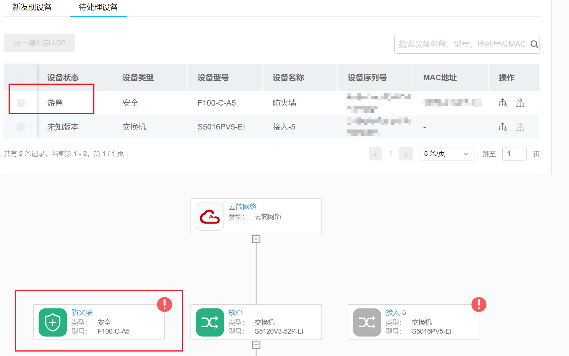Screen dimensions: 569x356
Task: Click the 操作 column header
Action: pos(507,78)
